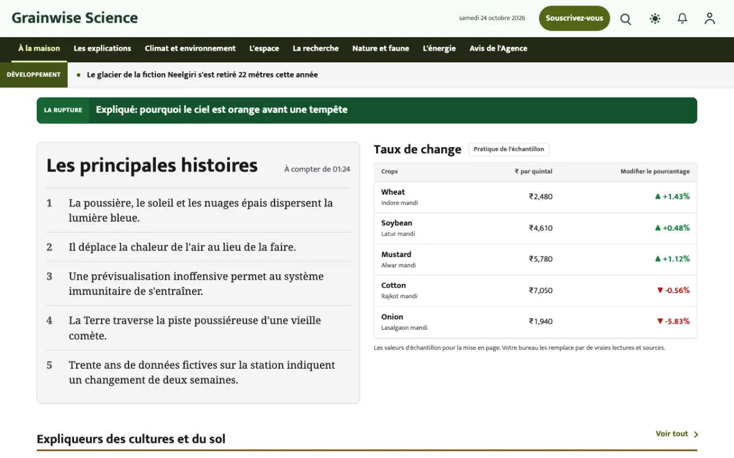Open L'espace menu item
Screen dimensions: 734x458
click(264, 49)
